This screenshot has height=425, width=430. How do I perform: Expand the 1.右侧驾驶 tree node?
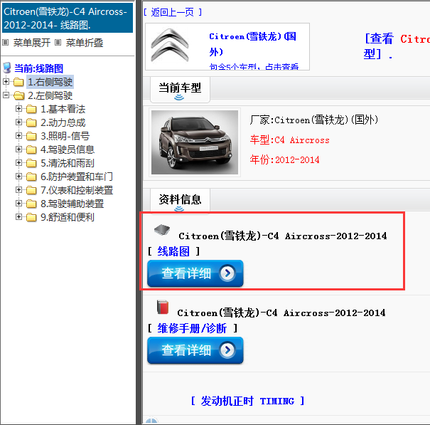[x=6, y=81]
